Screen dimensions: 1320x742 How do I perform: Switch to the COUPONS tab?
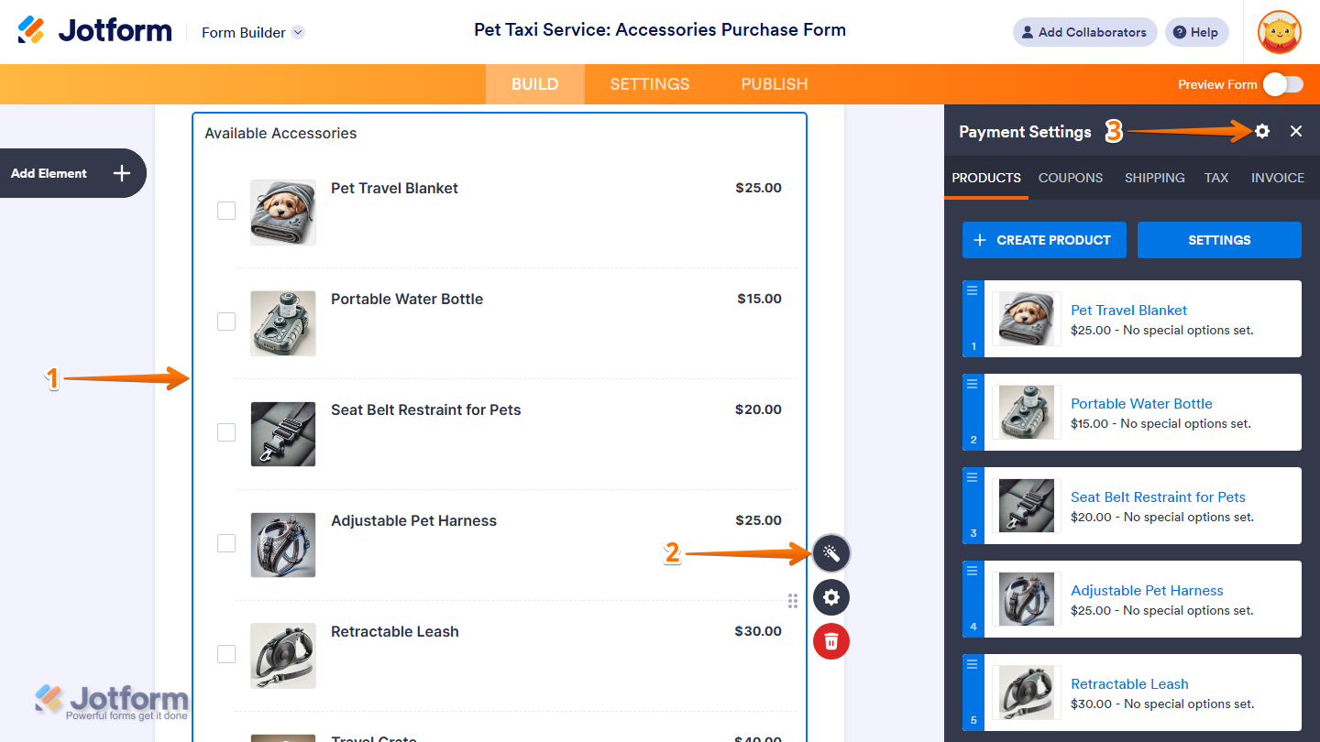pos(1071,178)
